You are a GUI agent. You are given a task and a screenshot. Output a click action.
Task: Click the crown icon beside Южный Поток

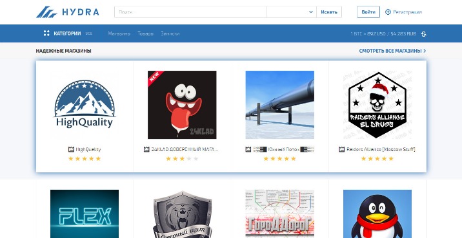coord(248,149)
